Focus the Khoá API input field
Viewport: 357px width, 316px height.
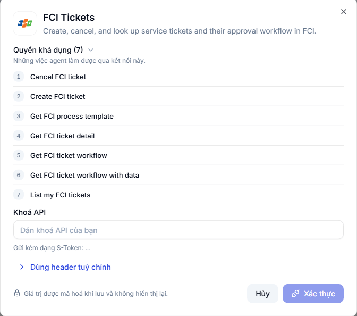tap(178, 230)
